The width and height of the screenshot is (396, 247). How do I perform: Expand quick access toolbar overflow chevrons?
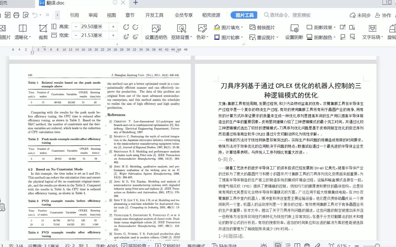point(47,15)
